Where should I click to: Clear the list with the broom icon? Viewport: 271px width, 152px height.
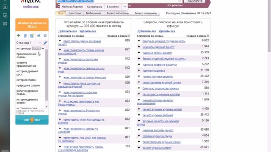click(x=39, y=35)
